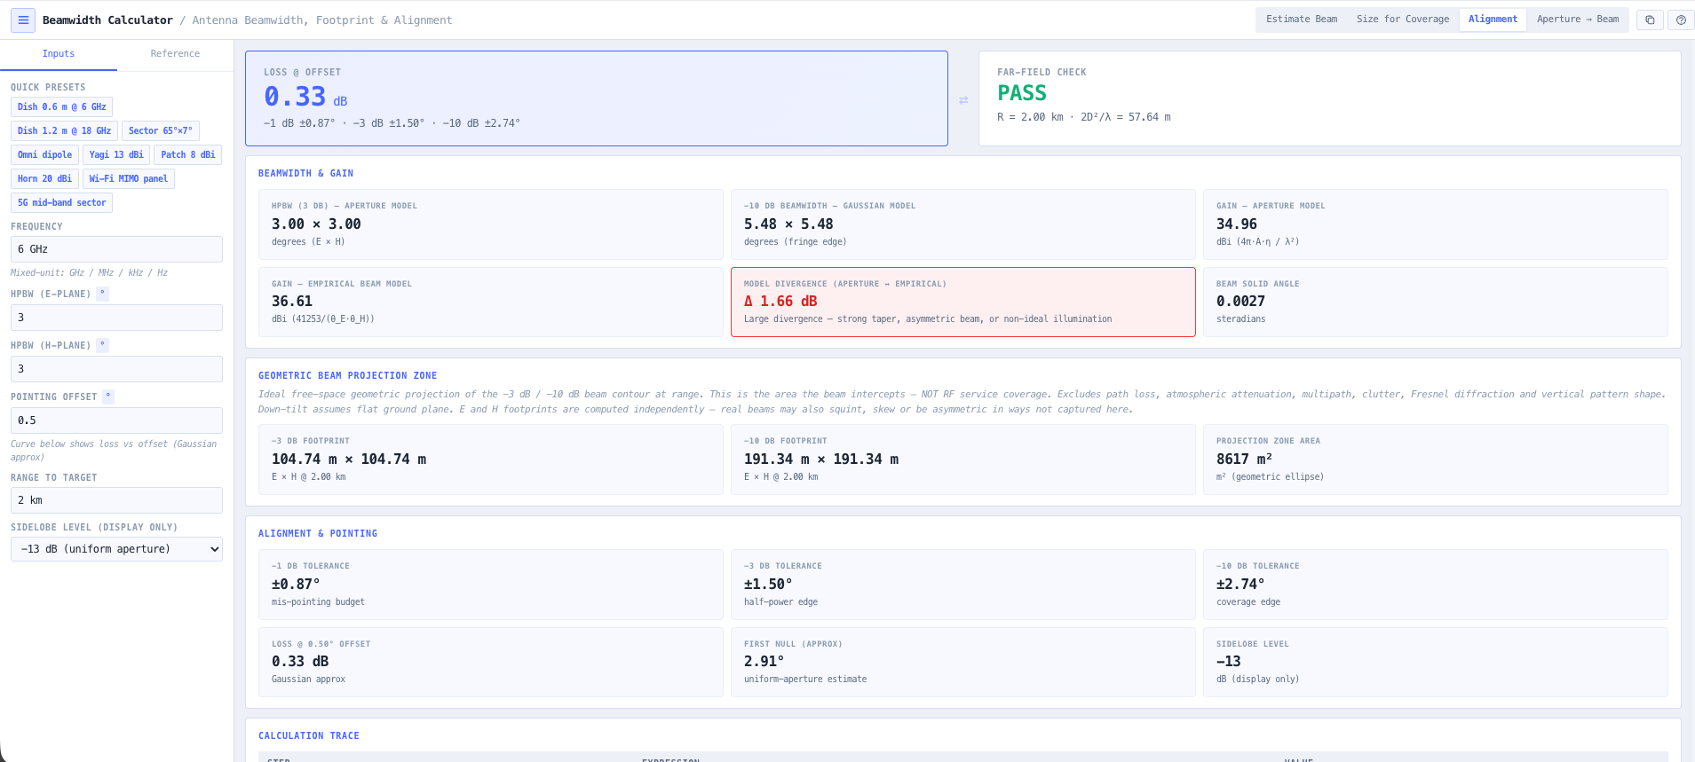Click the First Null 2.91° value
The width and height of the screenshot is (1695, 762).
coord(764,662)
